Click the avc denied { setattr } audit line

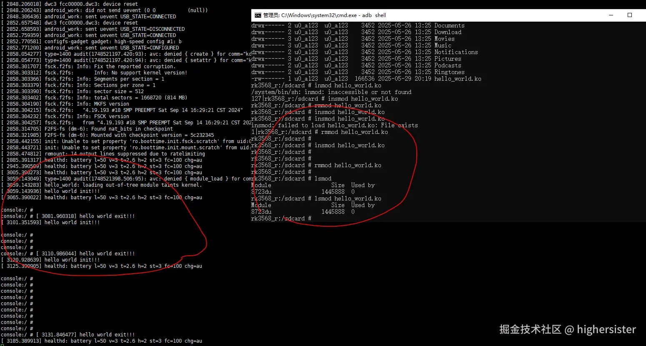point(126,60)
